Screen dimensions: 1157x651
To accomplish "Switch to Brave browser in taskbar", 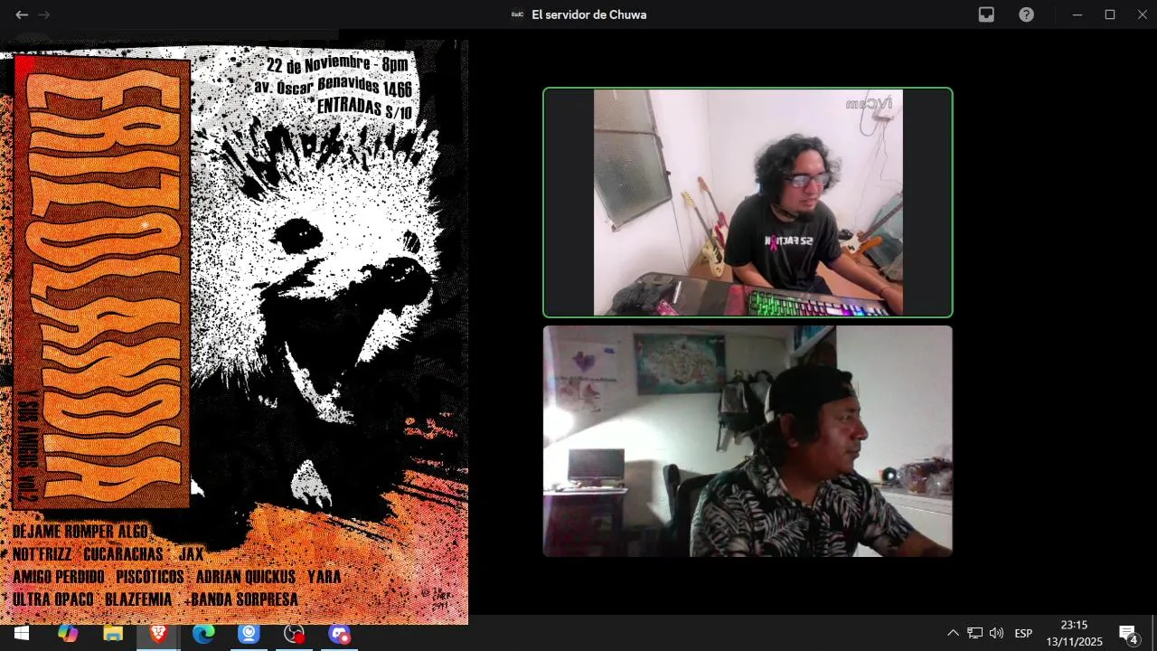I will click(x=158, y=634).
